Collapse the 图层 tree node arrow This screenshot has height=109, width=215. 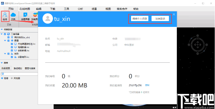click(5, 40)
